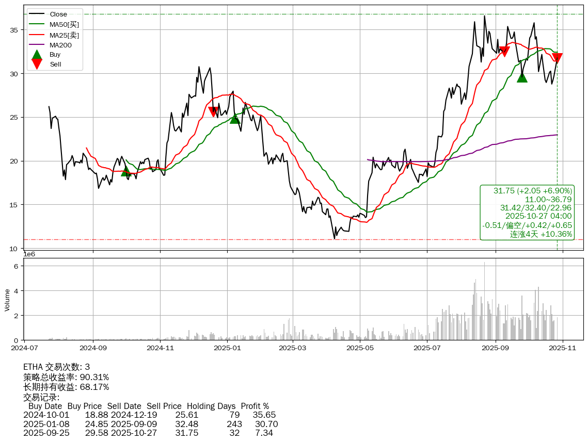Click the green Buy triangle in the legend
588x442 pixels.
click(x=37, y=54)
